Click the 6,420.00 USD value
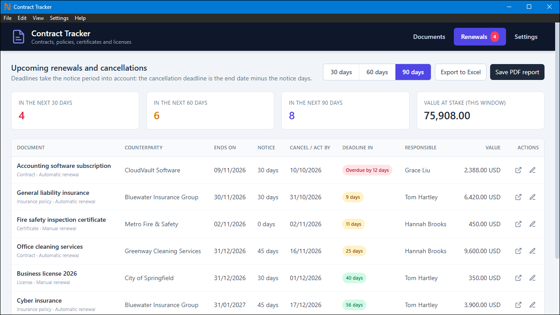This screenshot has height=315, width=560. pyautogui.click(x=482, y=197)
